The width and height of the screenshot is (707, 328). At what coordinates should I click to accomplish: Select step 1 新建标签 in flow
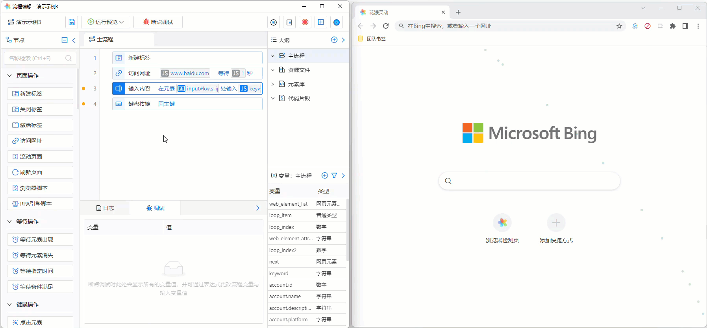187,58
